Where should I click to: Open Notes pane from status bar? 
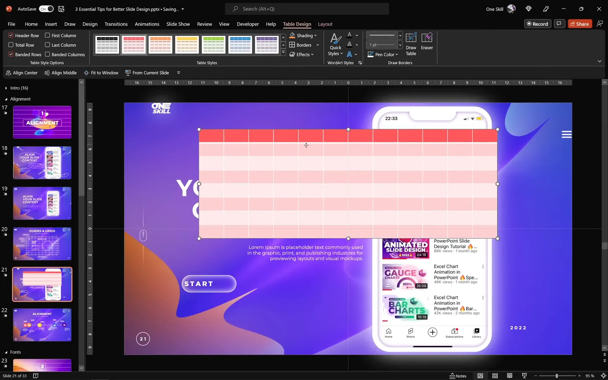coord(458,376)
